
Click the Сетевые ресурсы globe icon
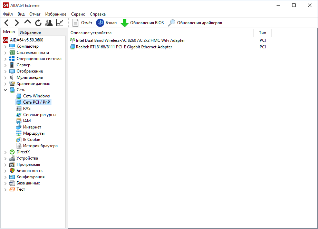coord(19,115)
